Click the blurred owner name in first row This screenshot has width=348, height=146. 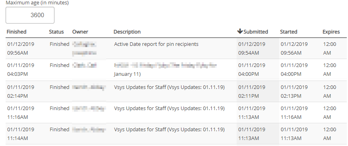click(x=84, y=49)
